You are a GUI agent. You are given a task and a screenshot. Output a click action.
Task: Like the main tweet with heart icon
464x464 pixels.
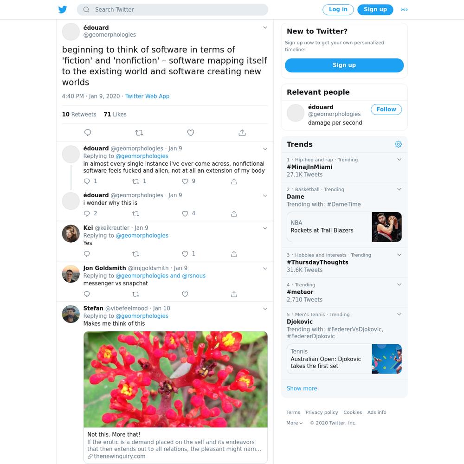tap(191, 133)
